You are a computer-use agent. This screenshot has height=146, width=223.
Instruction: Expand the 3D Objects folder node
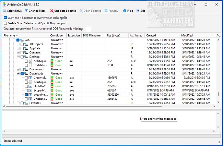(18, 44)
